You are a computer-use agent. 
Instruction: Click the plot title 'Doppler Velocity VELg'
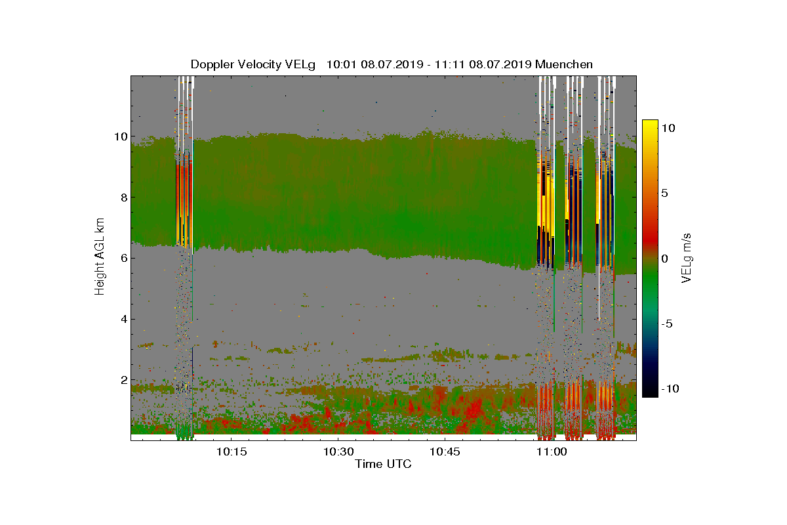point(252,64)
